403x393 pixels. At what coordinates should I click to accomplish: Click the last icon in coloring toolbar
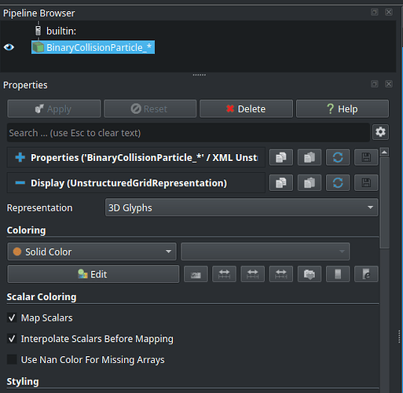click(366, 274)
